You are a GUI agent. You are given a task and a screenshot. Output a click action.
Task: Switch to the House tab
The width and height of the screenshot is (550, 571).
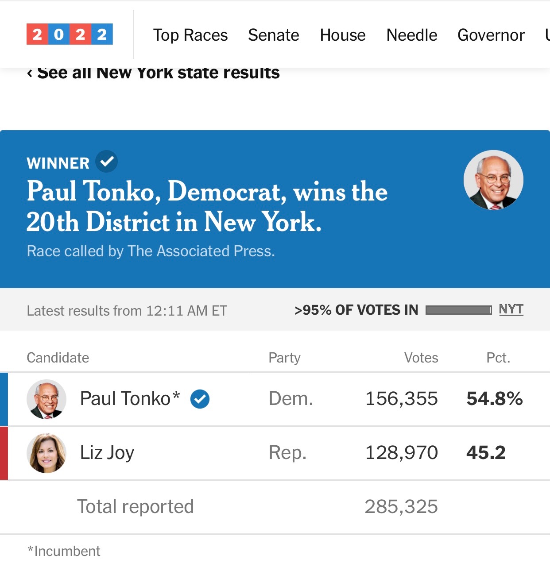343,35
